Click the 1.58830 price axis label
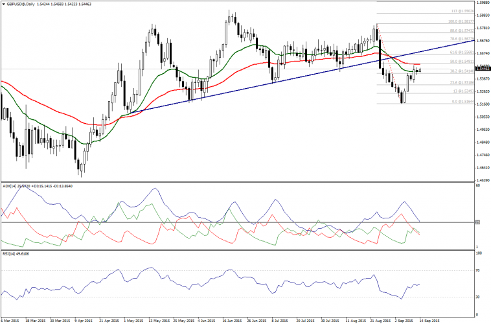Viewport: 491px width, 324px height. tap(483, 15)
